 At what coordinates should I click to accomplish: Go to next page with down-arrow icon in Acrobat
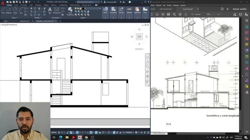click(x=186, y=14)
